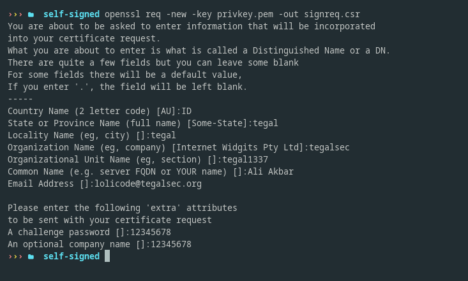Click the prompt arrows on the last line
Viewport: 468px width, 281px height.
tap(15, 257)
